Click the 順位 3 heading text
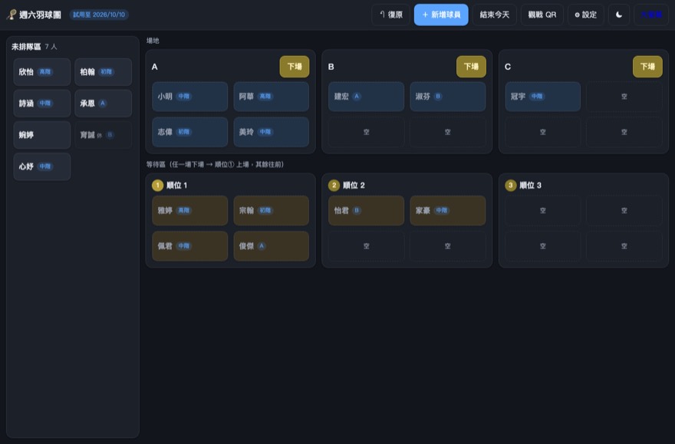This screenshot has width=675, height=444. (x=530, y=185)
